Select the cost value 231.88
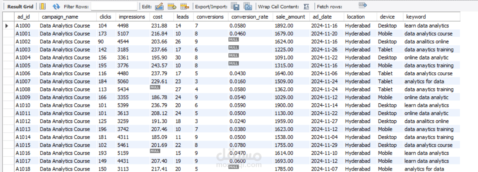 [x=159, y=25]
